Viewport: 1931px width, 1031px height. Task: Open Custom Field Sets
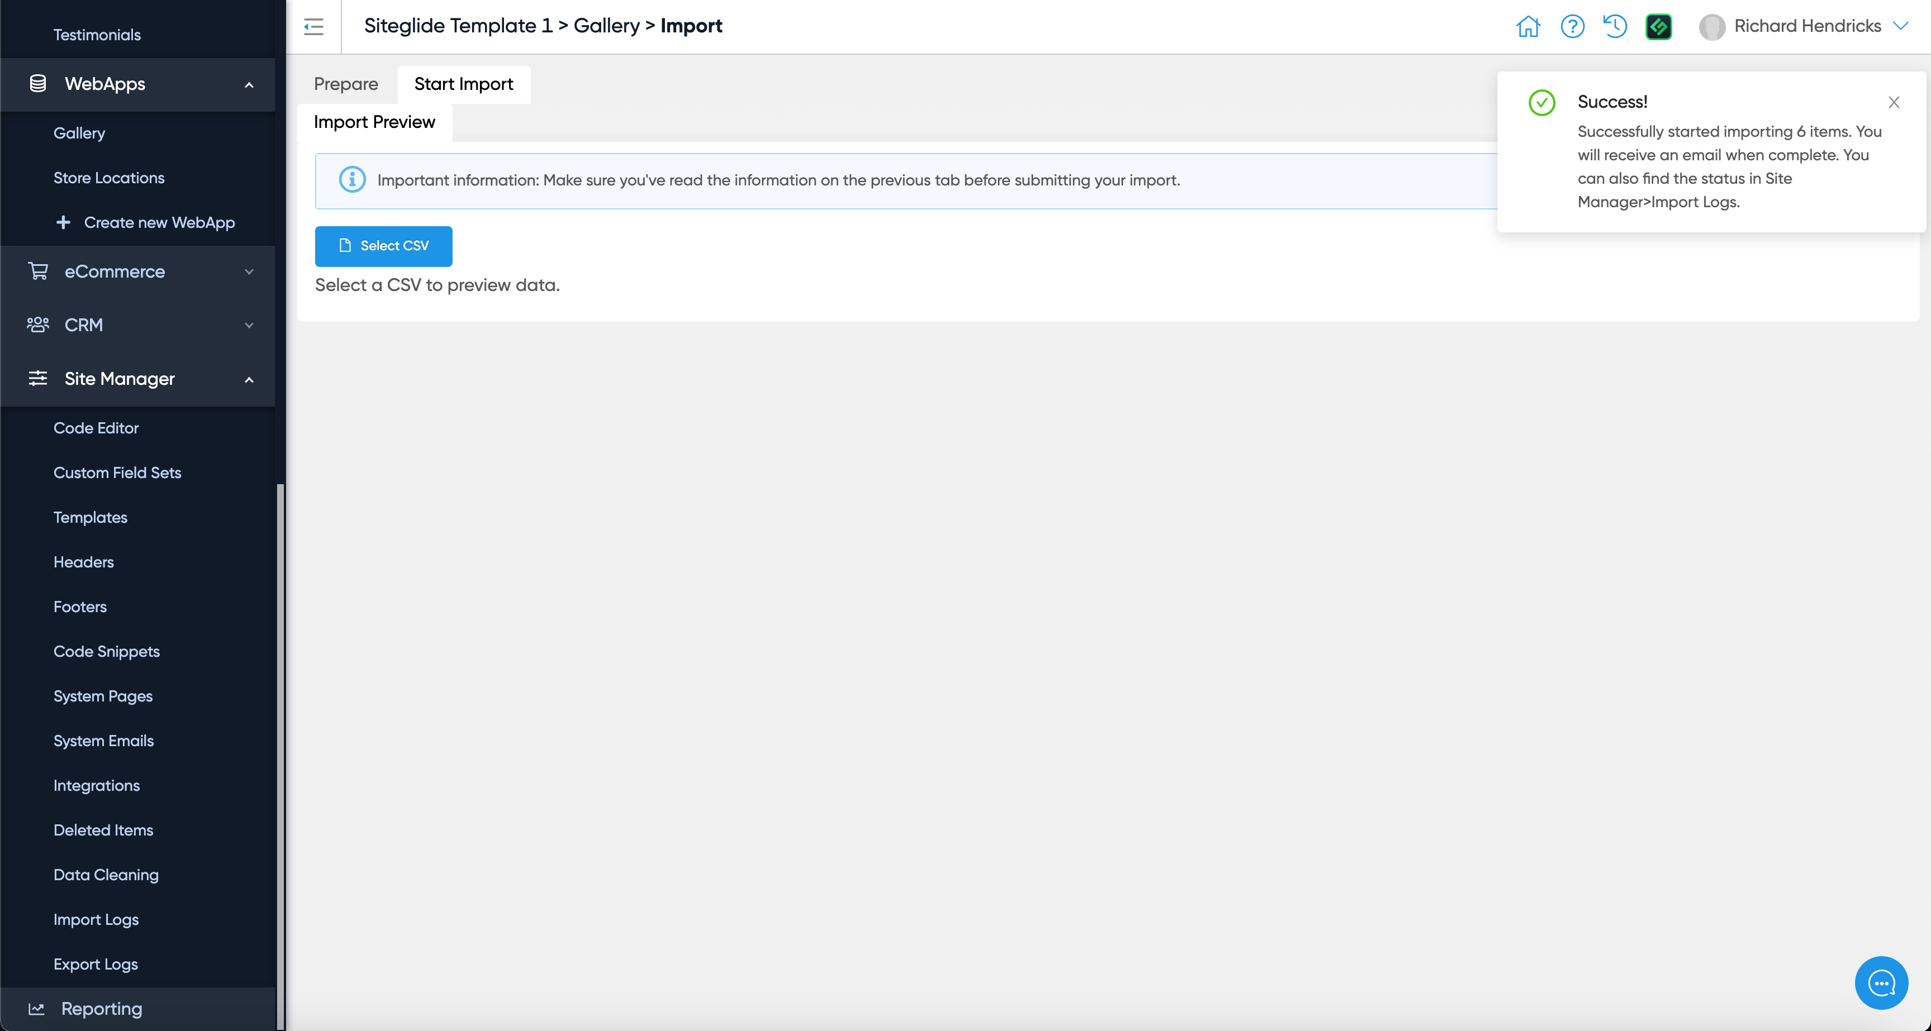click(117, 473)
